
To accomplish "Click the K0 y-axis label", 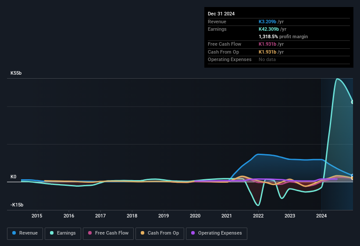I will [x=13, y=177].
